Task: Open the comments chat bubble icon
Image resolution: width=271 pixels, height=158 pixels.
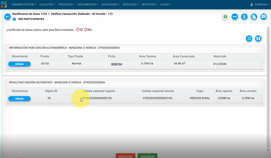Action: 264,17
